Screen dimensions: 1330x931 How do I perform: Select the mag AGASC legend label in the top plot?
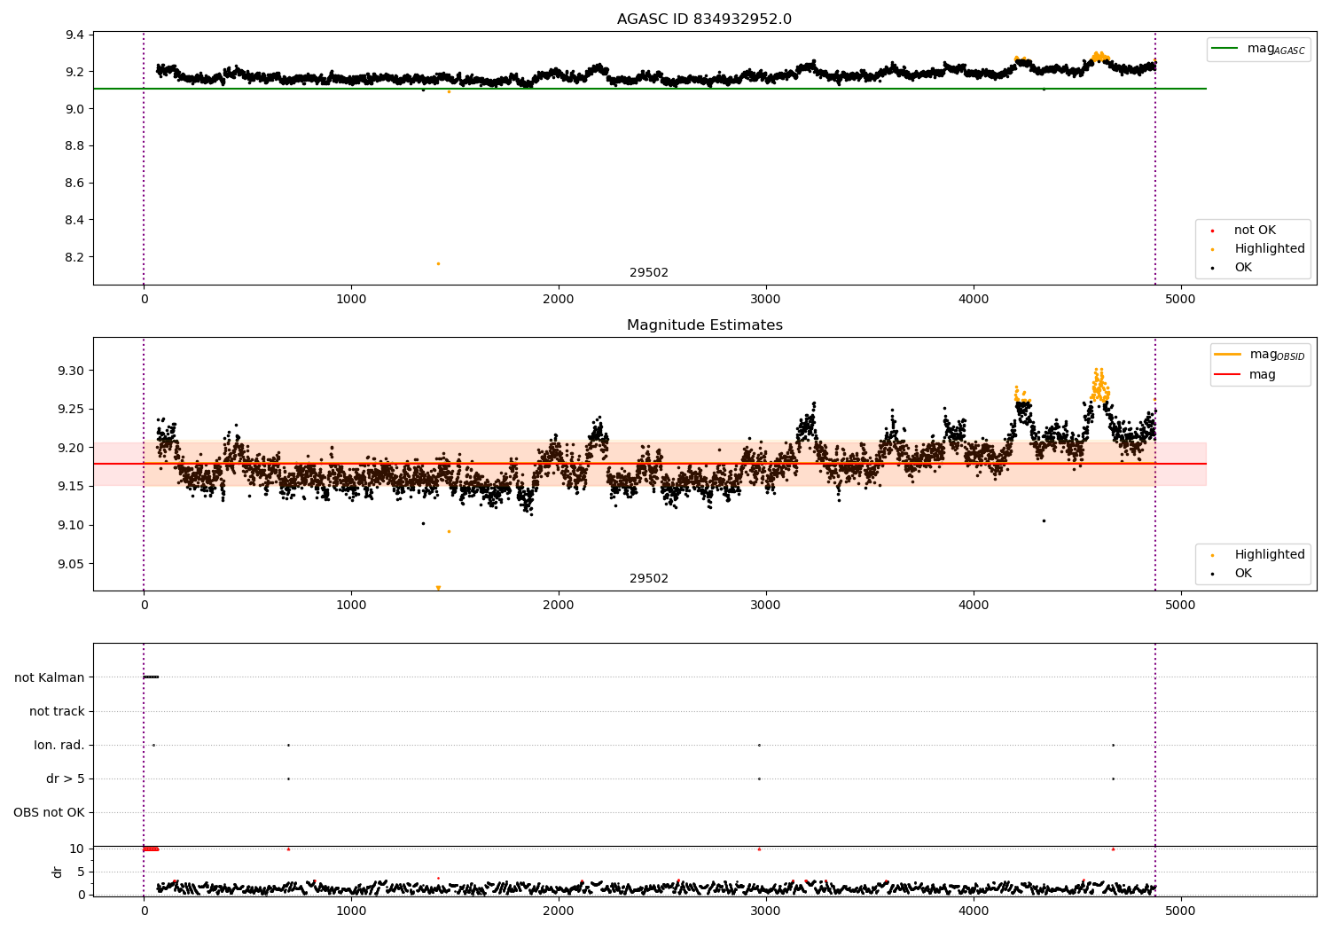coord(1276,50)
